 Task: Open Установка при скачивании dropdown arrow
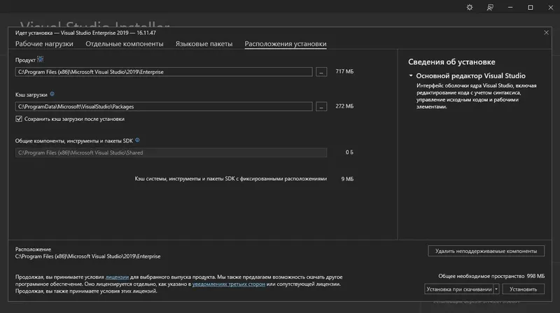[496, 289]
